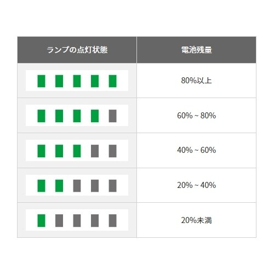Click first green lamp in 80%以上 row
Image resolution: width=274 pixels, height=274 pixels.
[x=41, y=81]
